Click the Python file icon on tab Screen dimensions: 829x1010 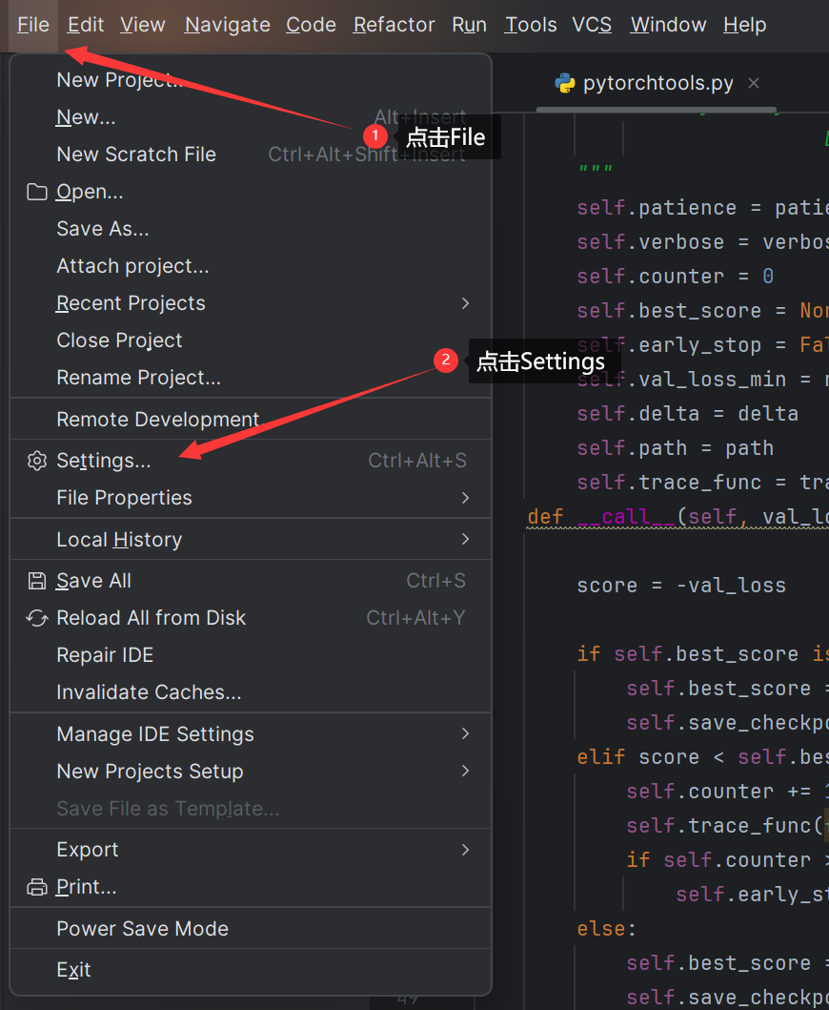point(565,84)
